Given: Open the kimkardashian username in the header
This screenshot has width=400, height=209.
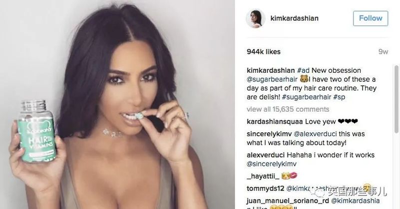Looking at the screenshot, I should tap(294, 18).
